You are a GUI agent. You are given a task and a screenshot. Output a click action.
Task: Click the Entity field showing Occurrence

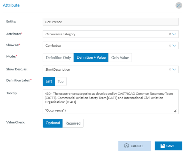110,22
